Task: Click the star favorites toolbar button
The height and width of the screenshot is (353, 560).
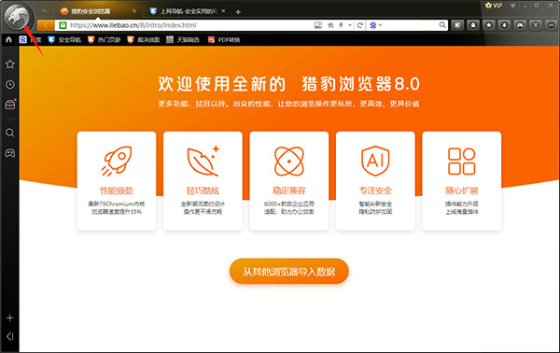Action: 489,25
